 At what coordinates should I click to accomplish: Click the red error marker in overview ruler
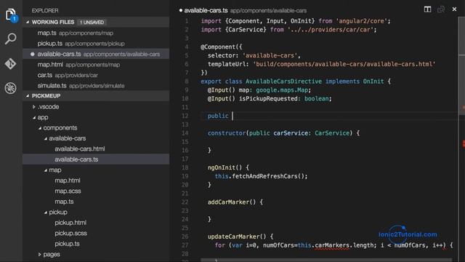point(464,144)
